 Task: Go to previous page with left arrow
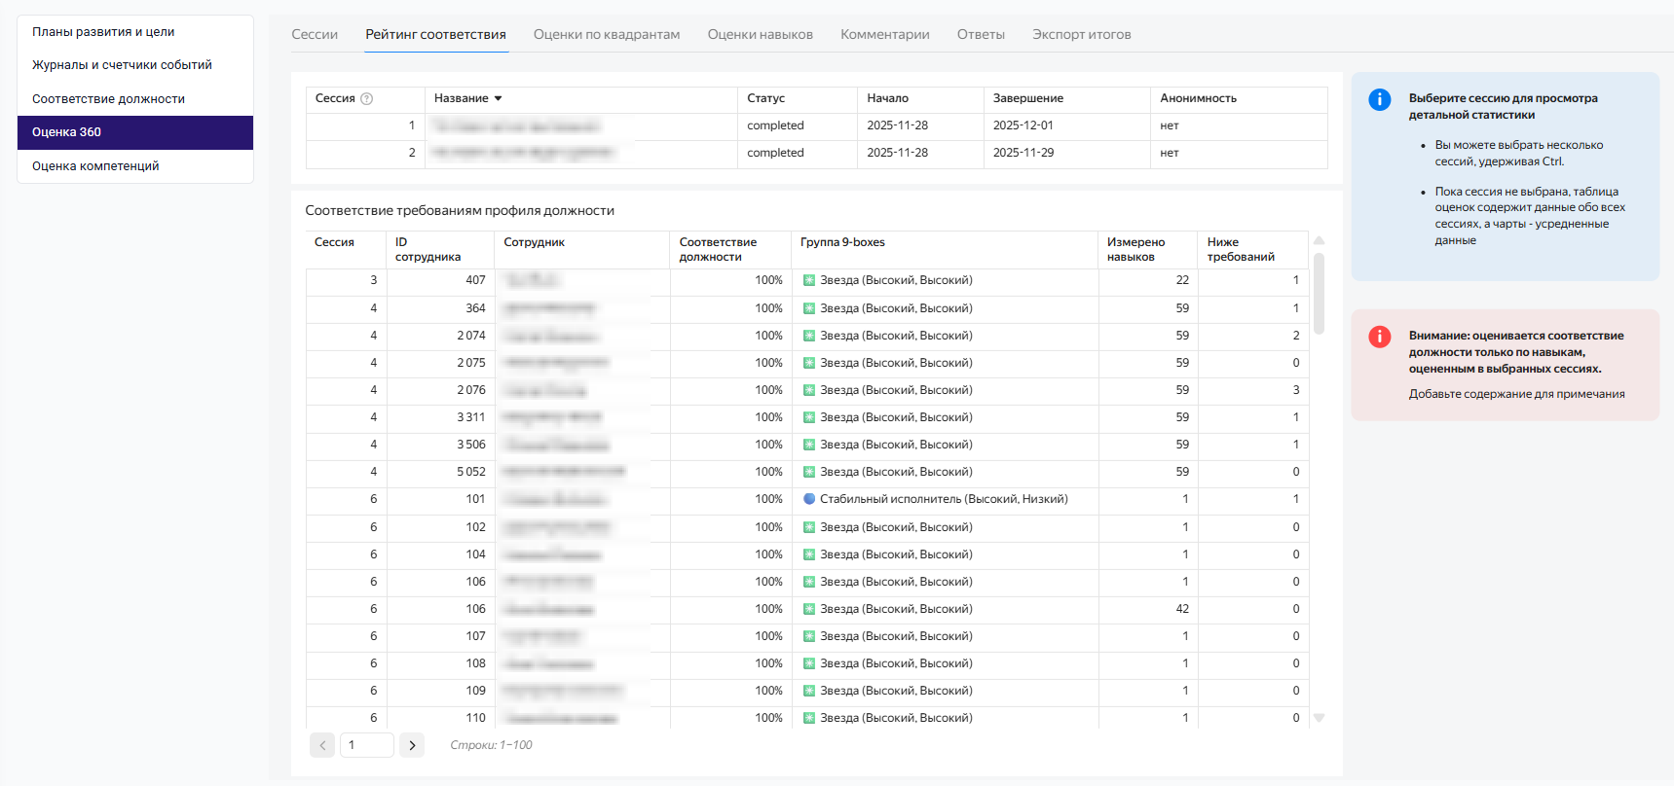[322, 745]
